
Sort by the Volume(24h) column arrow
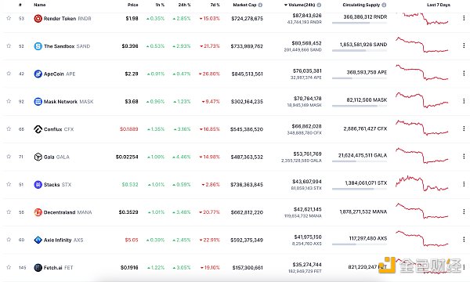coord(286,5)
